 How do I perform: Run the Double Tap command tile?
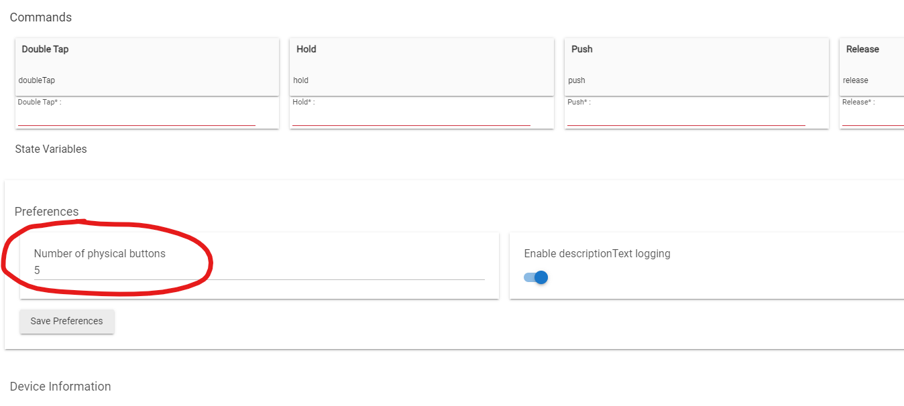click(x=147, y=67)
